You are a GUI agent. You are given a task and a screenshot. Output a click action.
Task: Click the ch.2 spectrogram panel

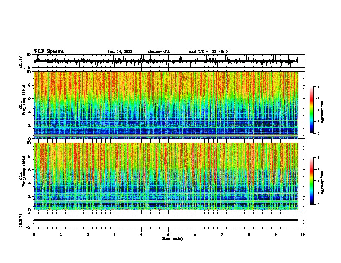point(166,176)
